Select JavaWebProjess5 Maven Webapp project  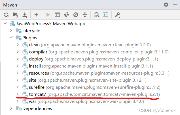coord(51,24)
